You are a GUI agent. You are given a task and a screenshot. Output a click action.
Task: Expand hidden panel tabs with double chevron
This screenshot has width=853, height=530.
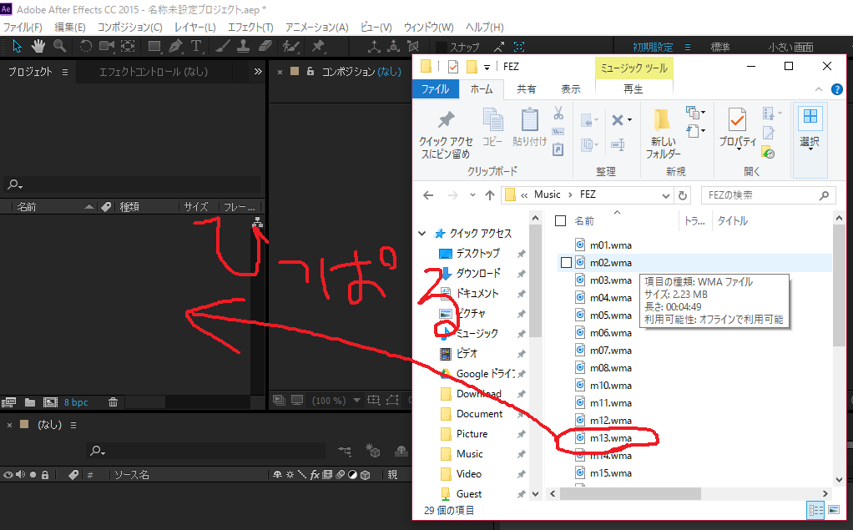[x=258, y=71]
